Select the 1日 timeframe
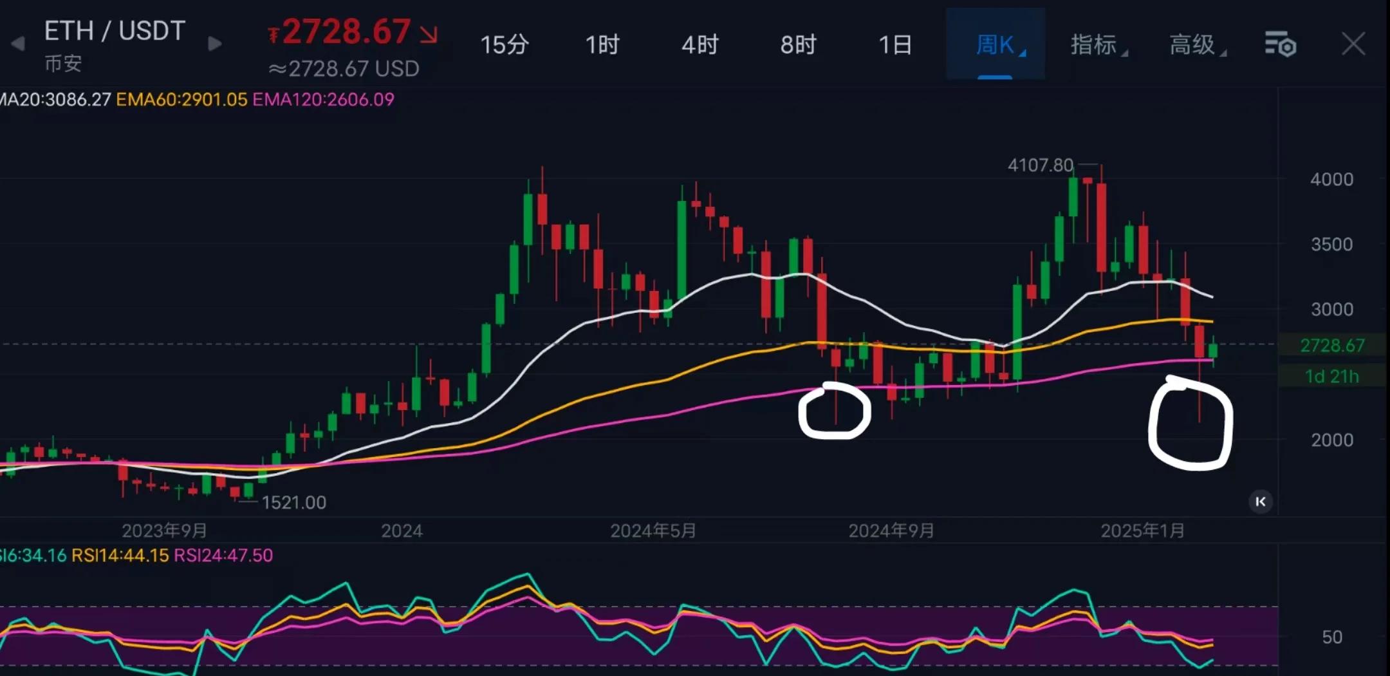This screenshot has width=1390, height=676. 896,44
